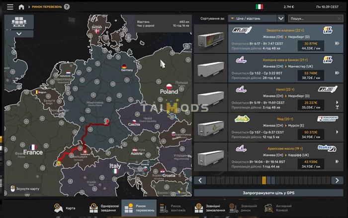This screenshot has height=218, width=348.
Task: Select the trailer type pallet icon
Action: tap(19, 22)
